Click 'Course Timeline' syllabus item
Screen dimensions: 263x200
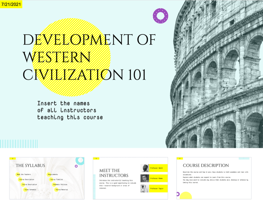point(57,179)
